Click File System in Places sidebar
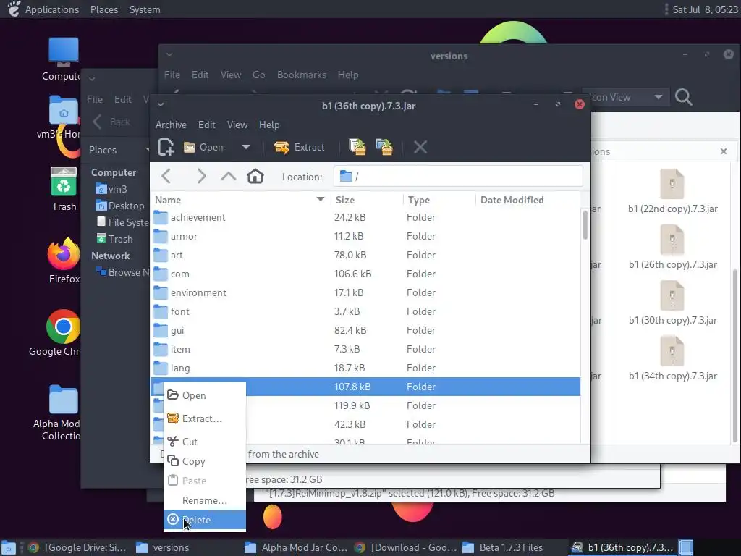The image size is (741, 556). [x=122, y=222]
